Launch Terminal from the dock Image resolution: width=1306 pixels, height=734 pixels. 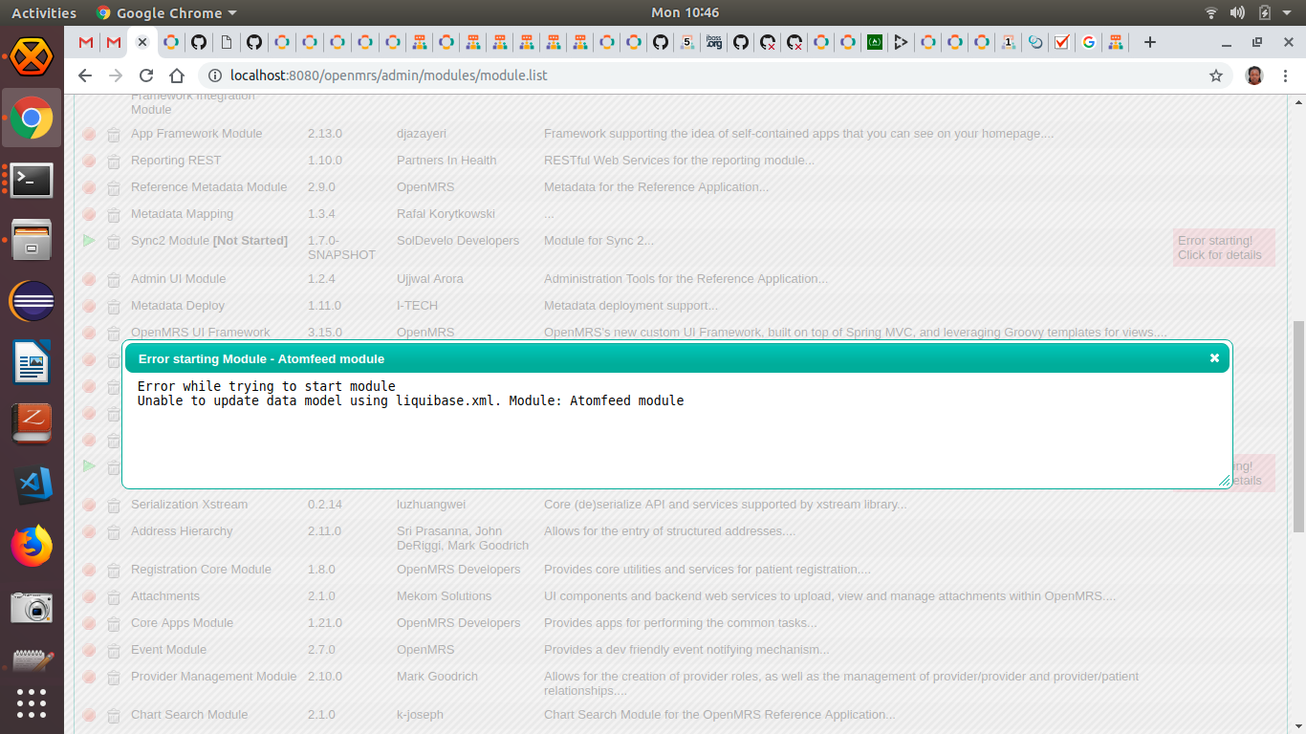[32, 180]
